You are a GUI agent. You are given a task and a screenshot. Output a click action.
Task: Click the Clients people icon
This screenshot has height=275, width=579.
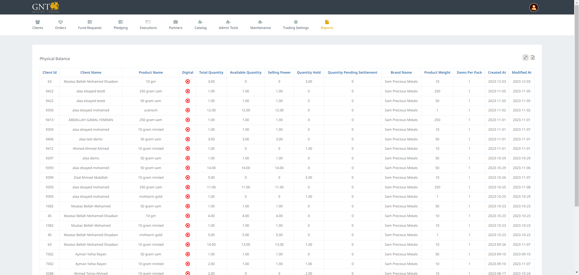click(38, 22)
